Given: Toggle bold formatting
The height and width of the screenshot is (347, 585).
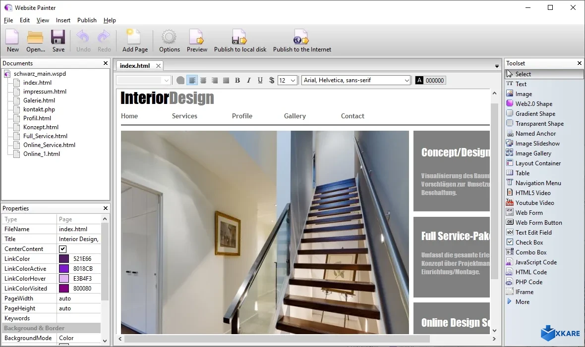Looking at the screenshot, I should pos(237,80).
